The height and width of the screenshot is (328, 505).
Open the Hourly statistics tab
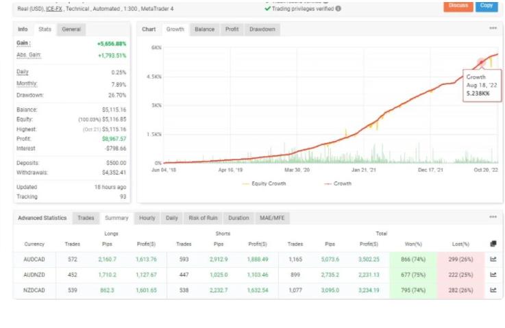pos(147,218)
